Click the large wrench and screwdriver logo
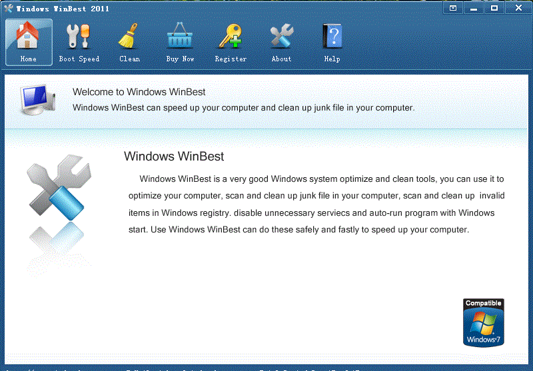The width and height of the screenshot is (533, 371). pyautogui.click(x=59, y=188)
